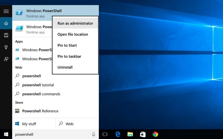Open the Windows Store taskbar icon
Viewport: 223px width, 139px height.
coord(143,135)
